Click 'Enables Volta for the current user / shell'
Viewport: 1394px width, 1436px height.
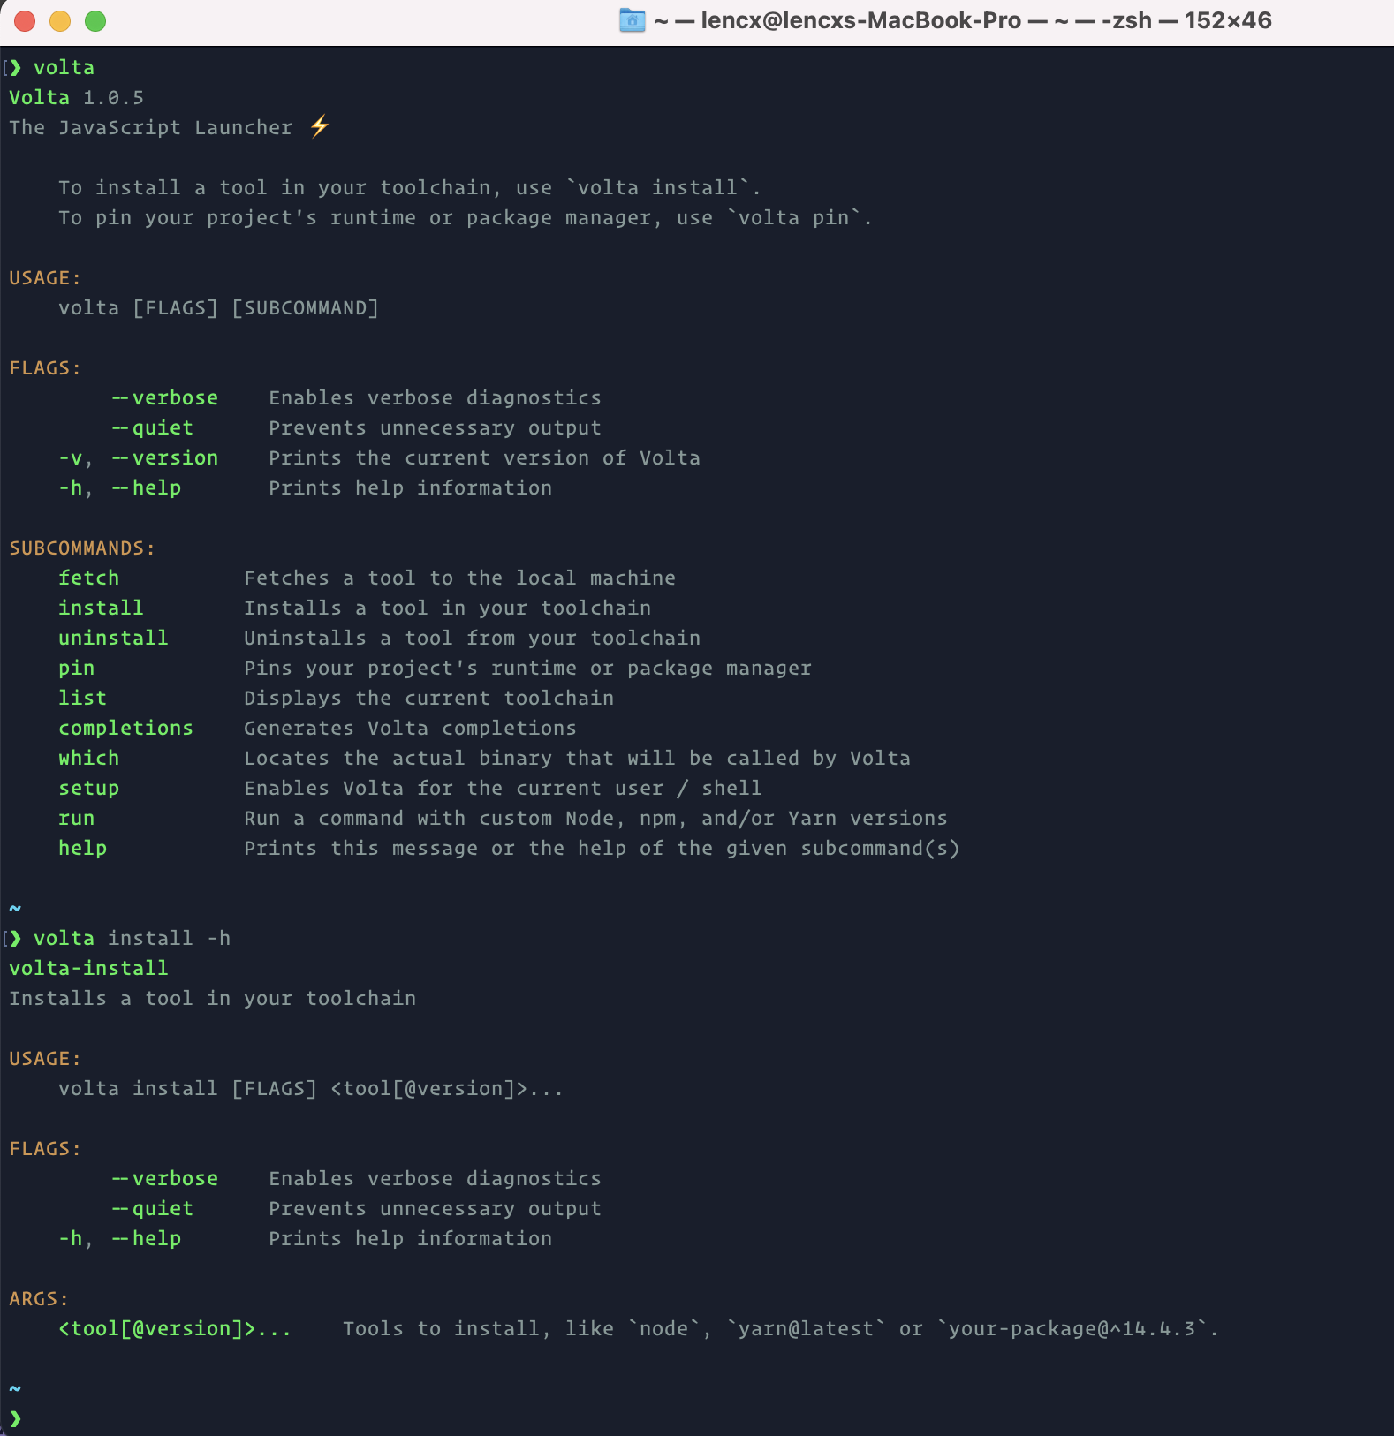[503, 788]
